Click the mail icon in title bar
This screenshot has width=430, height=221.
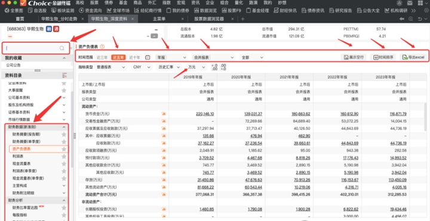click(410, 3)
